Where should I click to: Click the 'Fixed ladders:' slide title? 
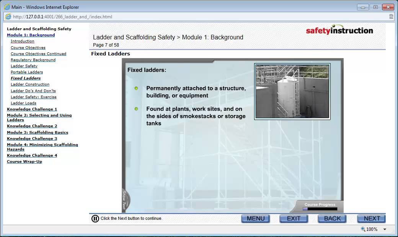click(147, 70)
